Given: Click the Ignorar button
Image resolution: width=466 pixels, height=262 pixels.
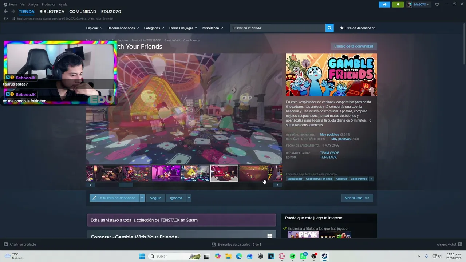Looking at the screenshot, I should click(176, 198).
